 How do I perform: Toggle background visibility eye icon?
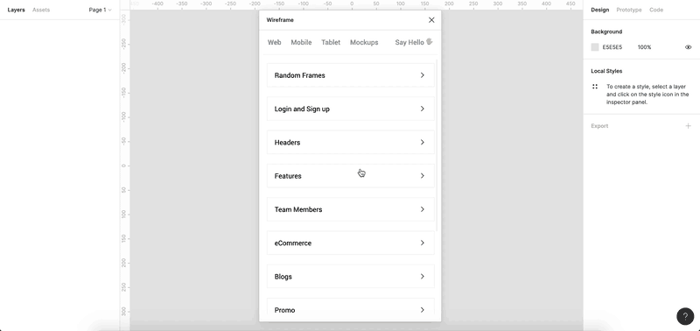point(688,47)
